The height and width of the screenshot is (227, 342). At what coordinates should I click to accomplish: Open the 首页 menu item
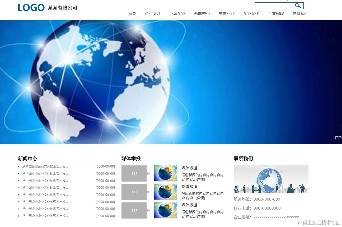tap(132, 13)
